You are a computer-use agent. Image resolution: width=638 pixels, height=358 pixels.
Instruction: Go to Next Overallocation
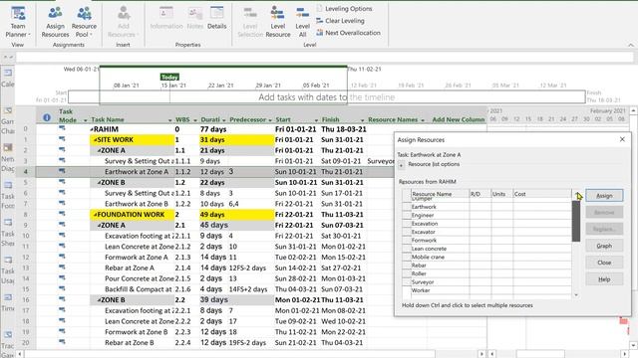click(348, 33)
